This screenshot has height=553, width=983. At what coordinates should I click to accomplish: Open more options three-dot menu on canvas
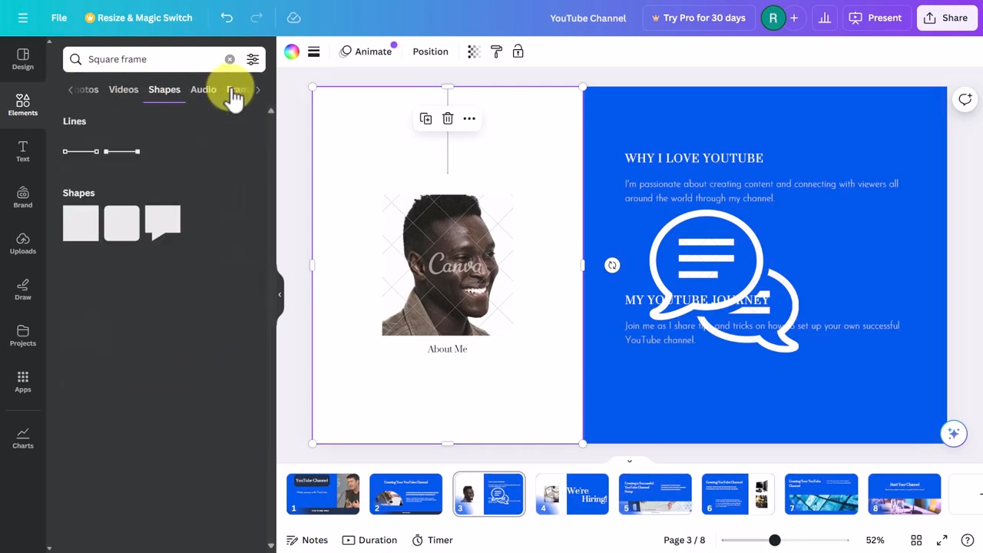(469, 118)
